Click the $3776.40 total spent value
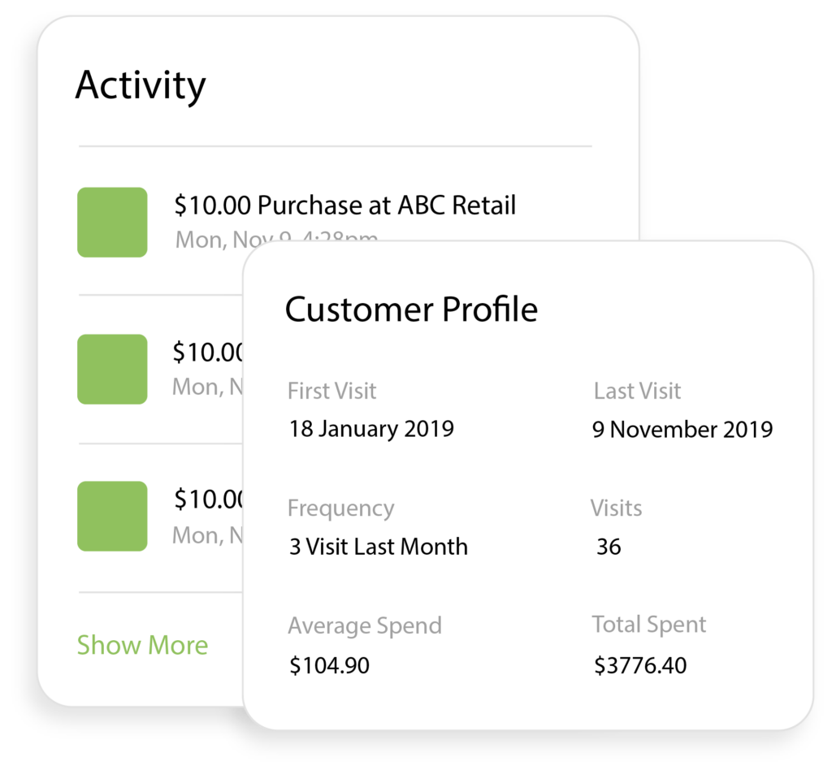This screenshot has height=770, width=832. (x=640, y=666)
